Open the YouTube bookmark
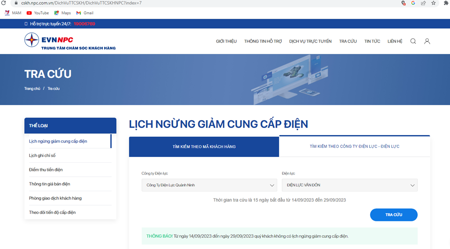450x249 pixels. click(x=38, y=13)
